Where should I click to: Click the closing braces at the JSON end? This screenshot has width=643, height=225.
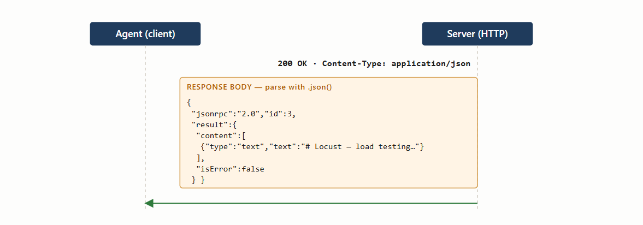(198, 180)
